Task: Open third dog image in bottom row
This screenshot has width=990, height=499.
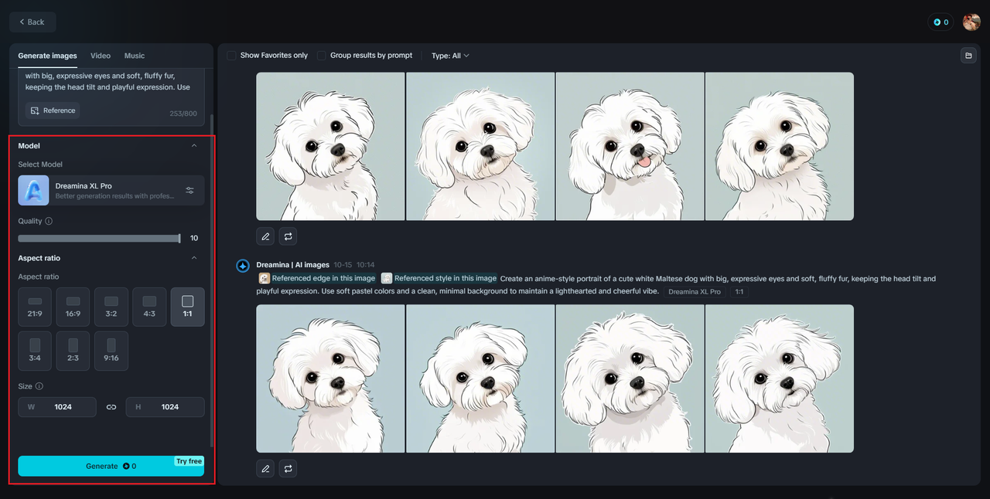Action: 630,378
